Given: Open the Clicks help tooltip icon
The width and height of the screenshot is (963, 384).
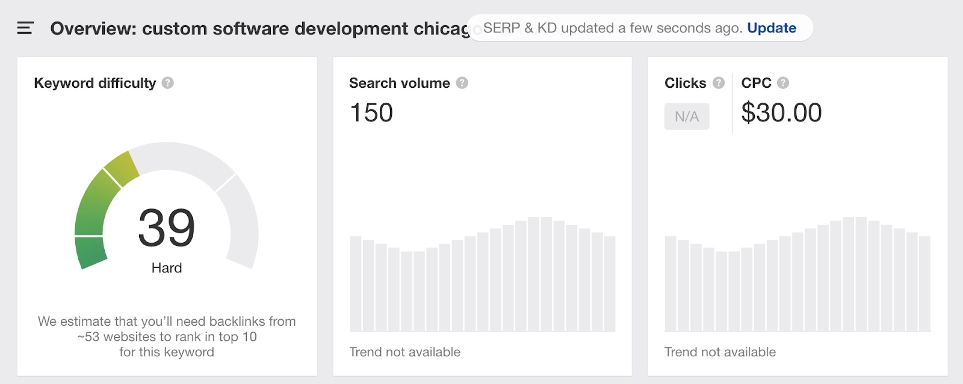Looking at the screenshot, I should point(719,83).
